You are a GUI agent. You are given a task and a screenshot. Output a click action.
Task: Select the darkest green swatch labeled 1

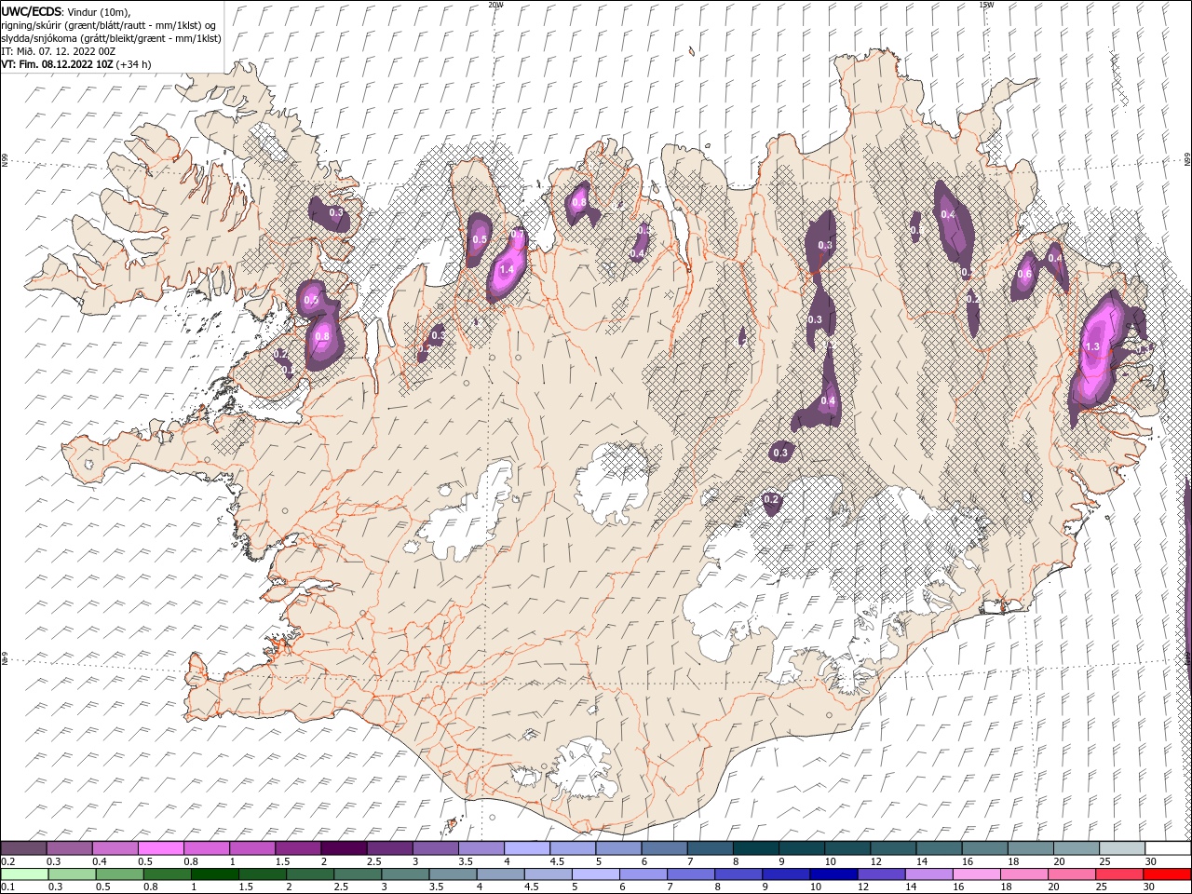pyautogui.click(x=214, y=874)
